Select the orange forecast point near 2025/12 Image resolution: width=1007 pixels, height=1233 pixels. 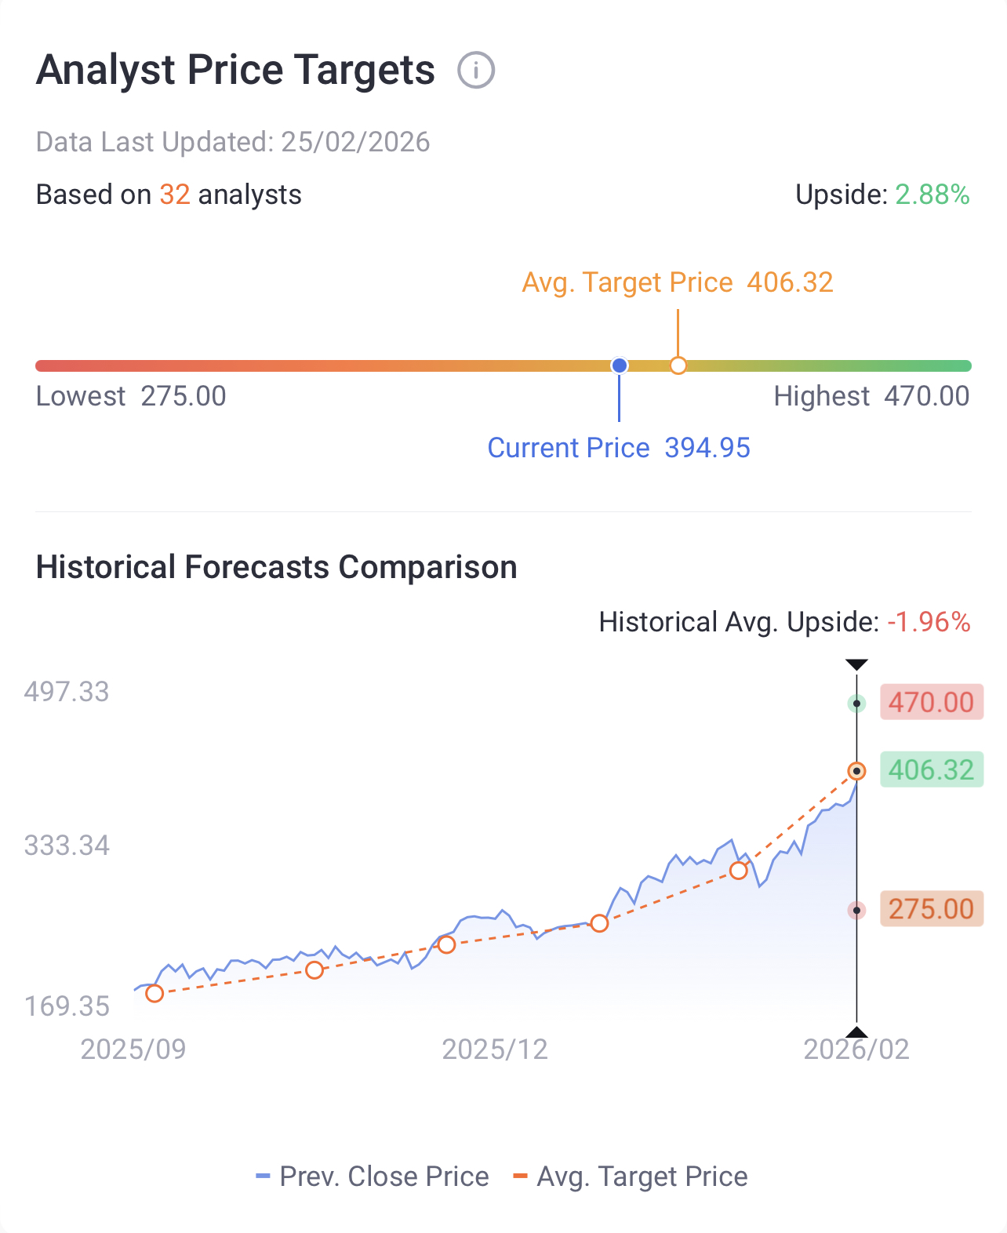446,944
